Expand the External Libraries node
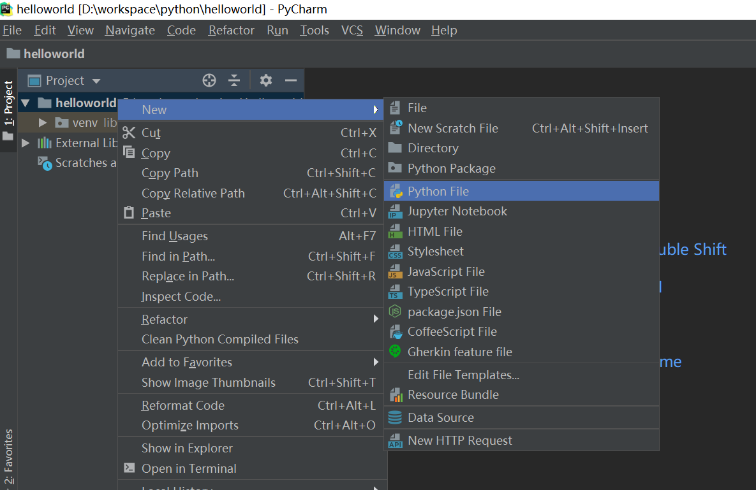The image size is (756, 490). [x=26, y=143]
